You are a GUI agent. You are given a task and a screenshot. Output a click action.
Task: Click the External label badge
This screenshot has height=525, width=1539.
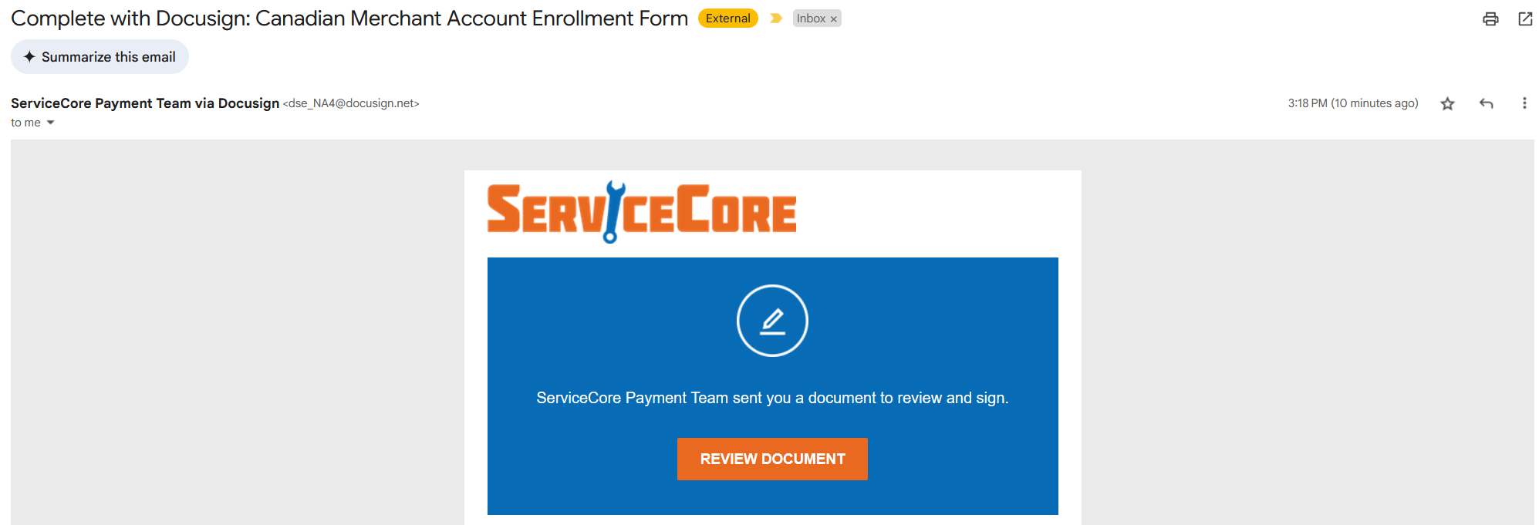(x=727, y=19)
